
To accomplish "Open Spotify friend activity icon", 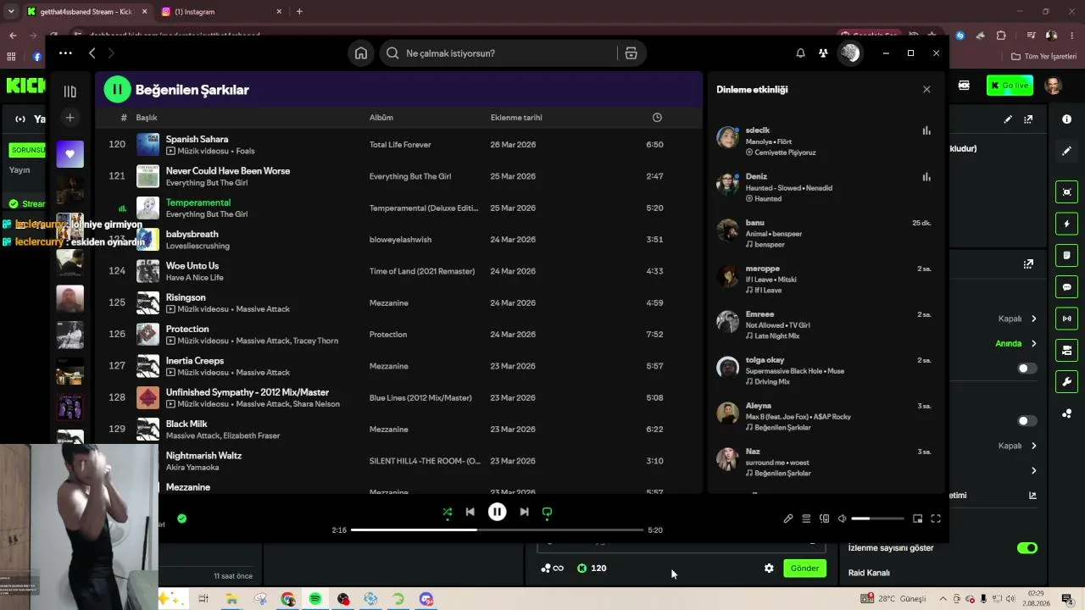I will point(823,53).
